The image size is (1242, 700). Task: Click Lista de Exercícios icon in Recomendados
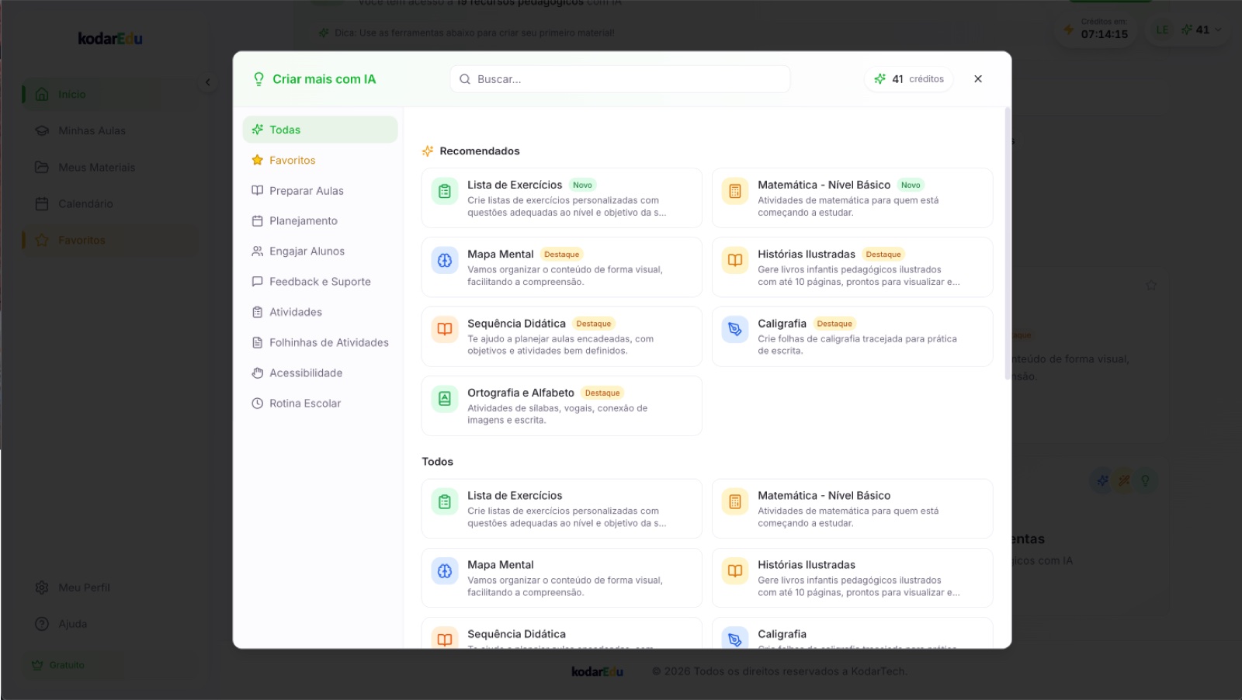(x=445, y=191)
